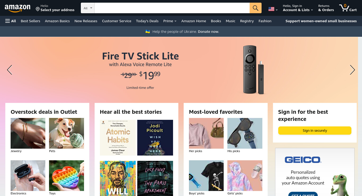Viewport: 362px width, 196px height.
Task: Click inside the search text field
Action: (x=172, y=8)
